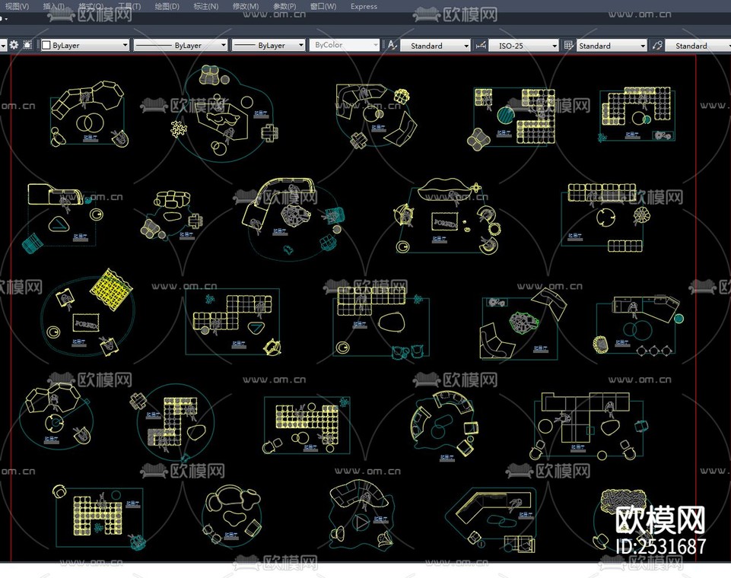Open the 标注(N) menu
The image size is (731, 578).
(205, 6)
